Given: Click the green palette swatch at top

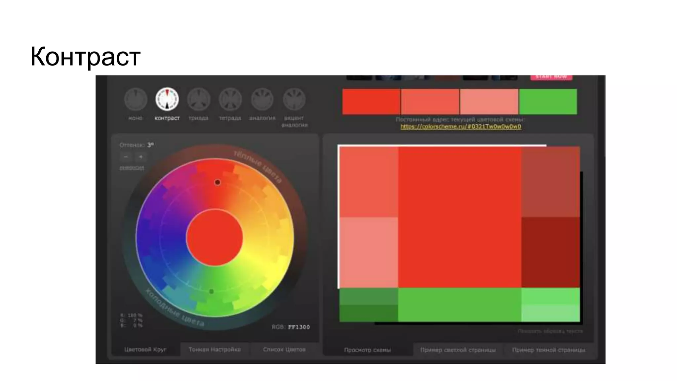Looking at the screenshot, I should [548, 102].
